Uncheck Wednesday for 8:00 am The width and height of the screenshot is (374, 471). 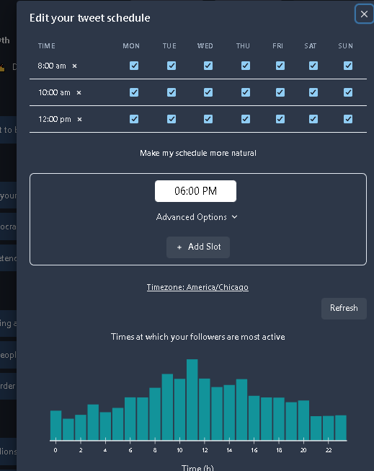tap(208, 66)
